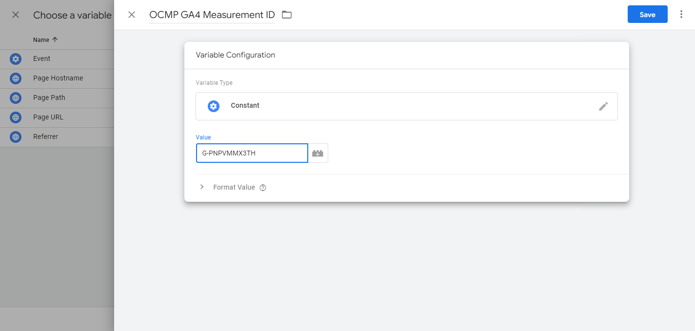The image size is (695, 331).
Task: Edit variable type with pencil icon
Action: click(603, 106)
